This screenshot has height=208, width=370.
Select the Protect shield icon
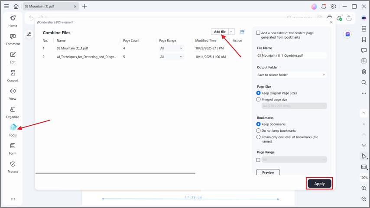[13, 166]
